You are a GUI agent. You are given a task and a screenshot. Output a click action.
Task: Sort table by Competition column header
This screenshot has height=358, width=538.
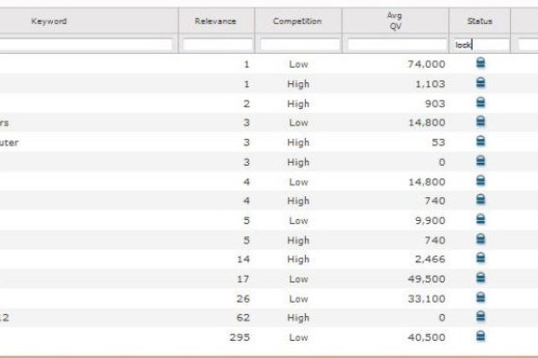tap(299, 21)
